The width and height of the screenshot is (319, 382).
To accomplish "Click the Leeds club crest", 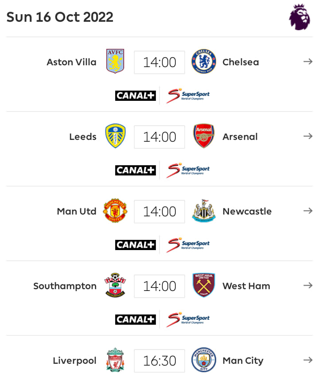I will tap(115, 136).
